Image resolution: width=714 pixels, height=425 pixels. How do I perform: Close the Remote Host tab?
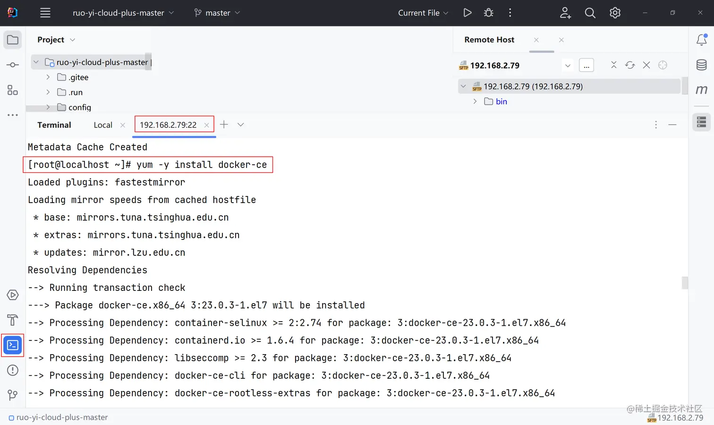[x=536, y=40]
